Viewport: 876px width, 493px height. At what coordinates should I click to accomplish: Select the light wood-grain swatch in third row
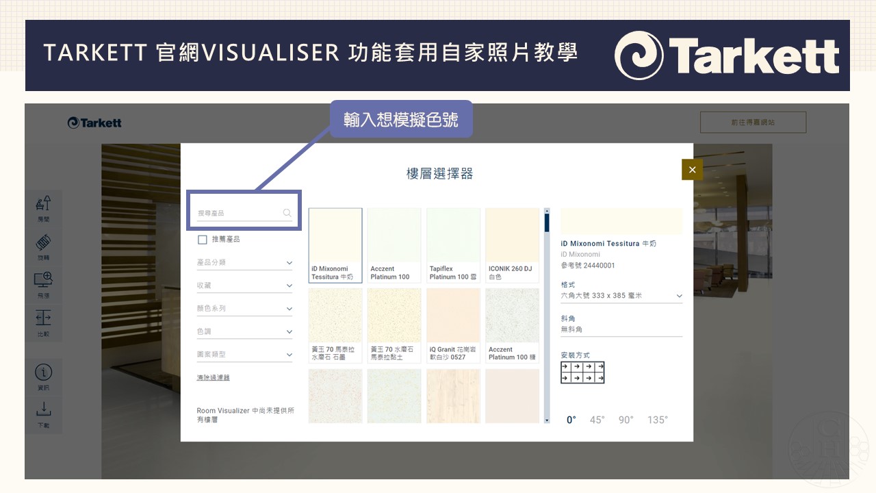(453, 396)
